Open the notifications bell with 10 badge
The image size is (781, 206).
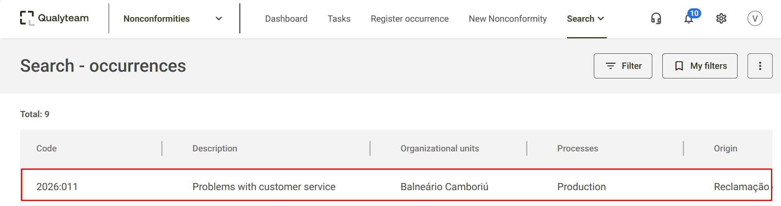pos(689,18)
